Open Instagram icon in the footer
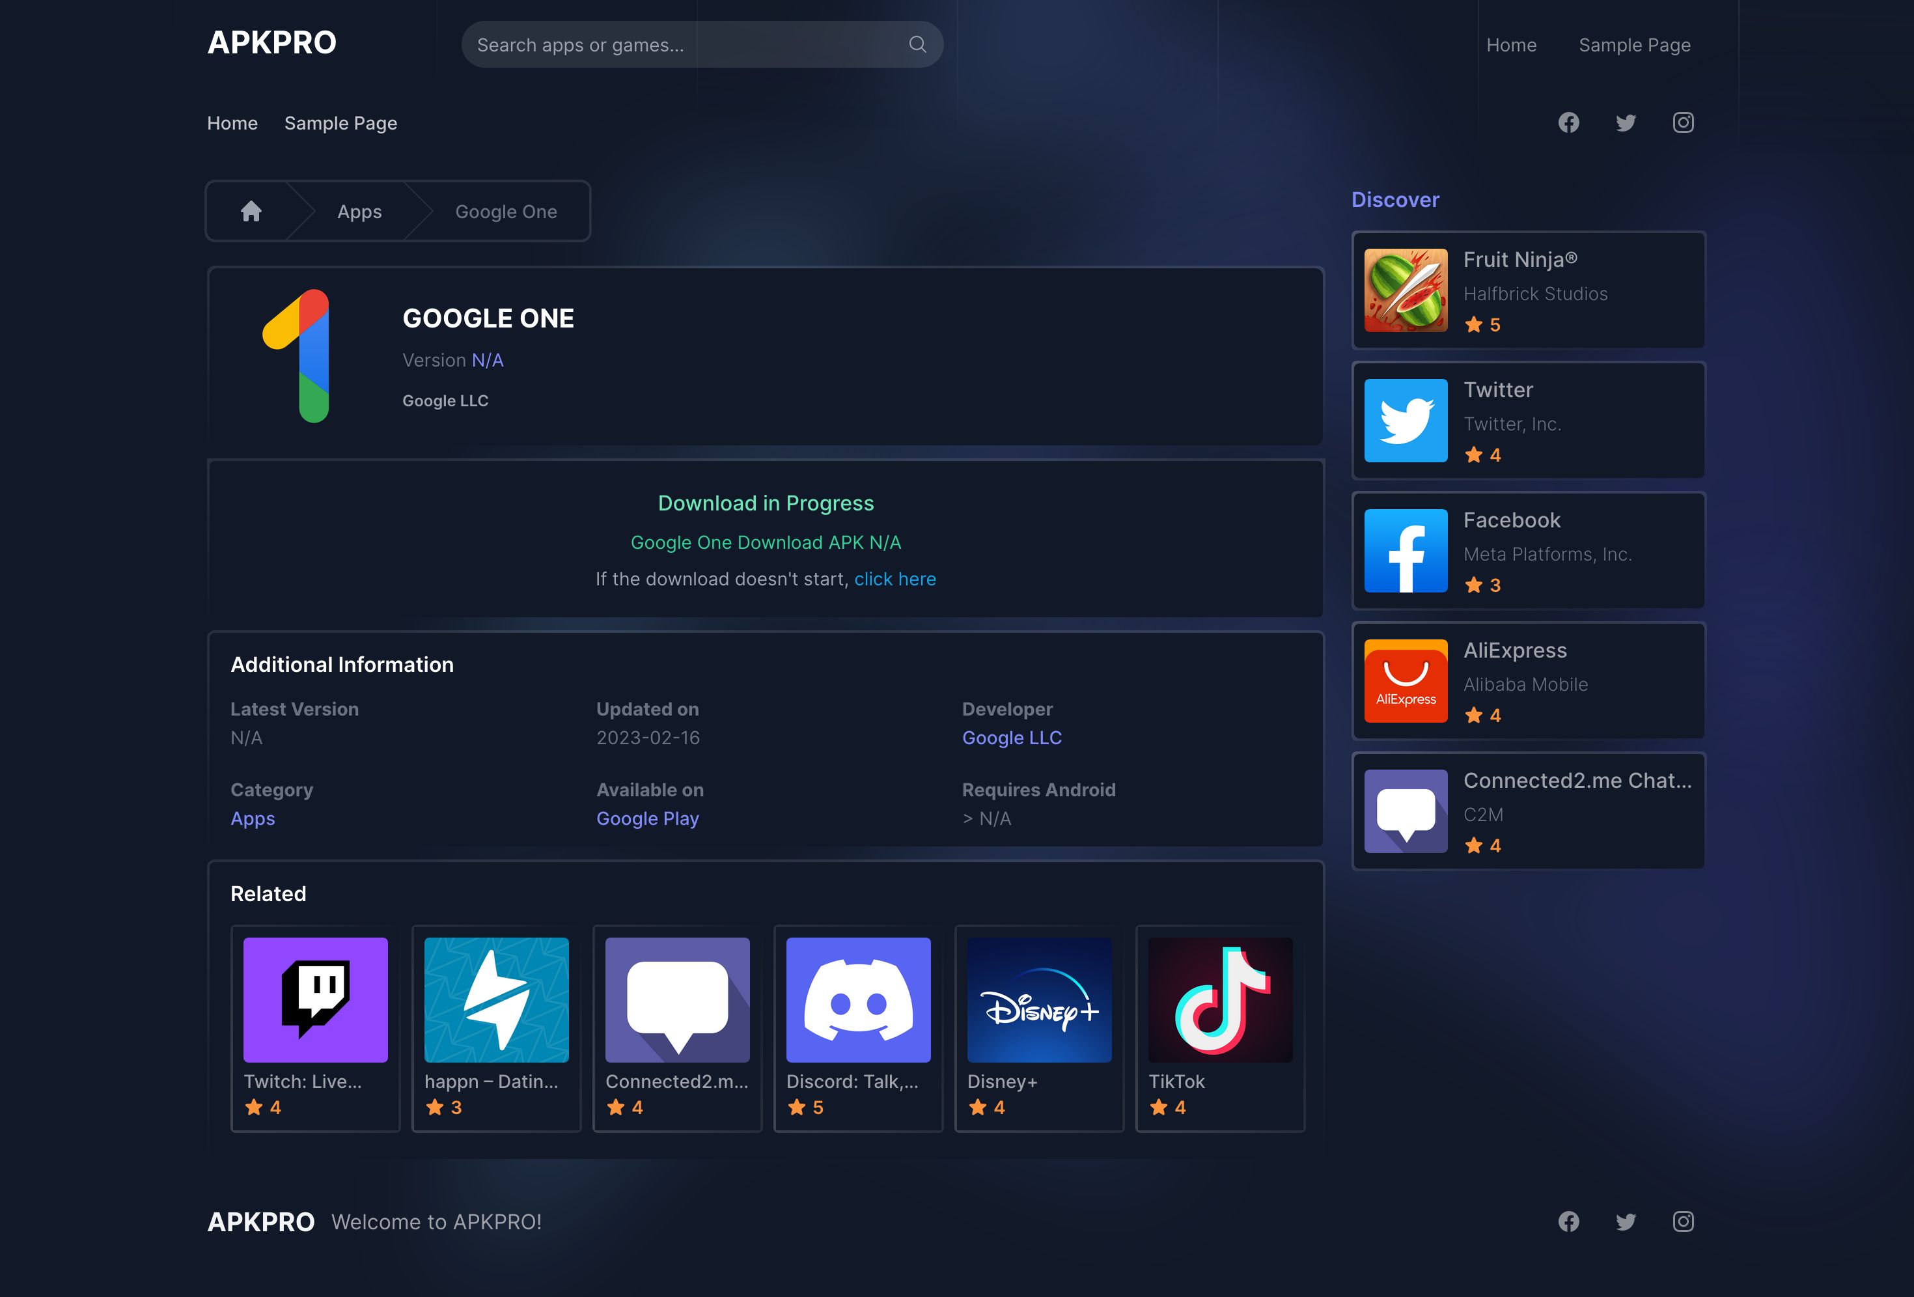 1683,1221
